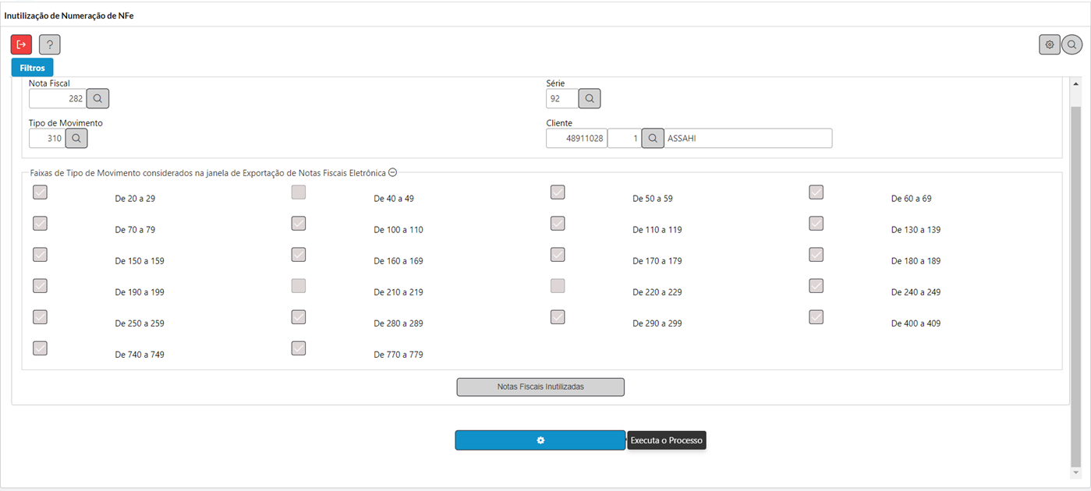Screen dimensions: 1091x491
Task: Toggle the De 740 a 749 checkbox
Action: (x=40, y=348)
